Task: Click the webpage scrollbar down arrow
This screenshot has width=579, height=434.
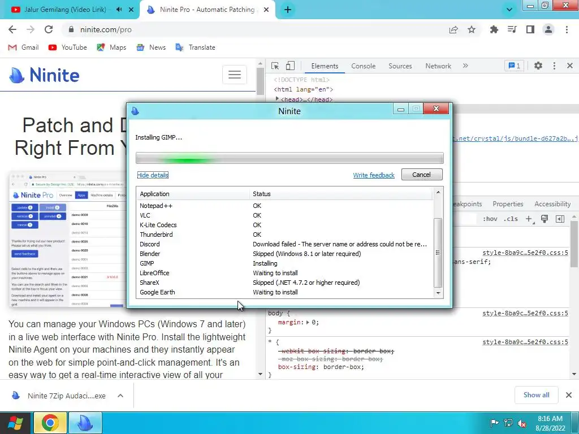Action: tap(260, 374)
